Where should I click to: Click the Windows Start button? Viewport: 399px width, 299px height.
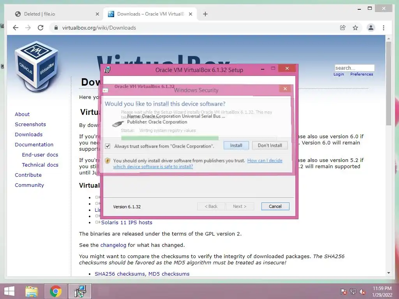[9, 291]
